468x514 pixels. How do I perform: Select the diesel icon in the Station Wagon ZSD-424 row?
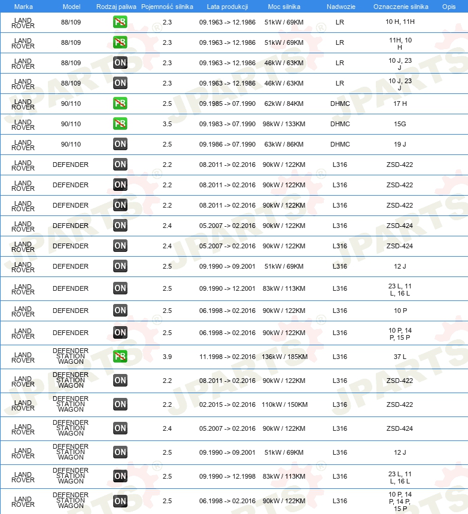[120, 428]
